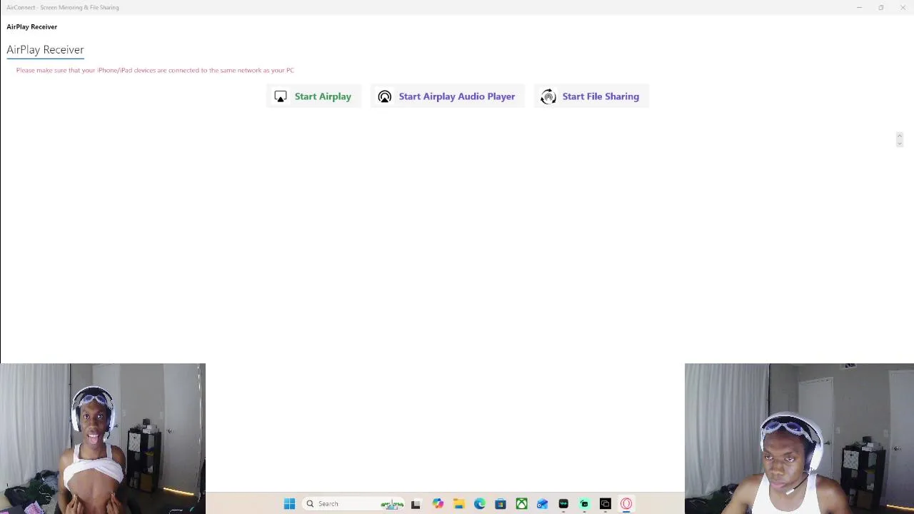Open Outlook from the taskbar
Screen dimensions: 914x514
tap(542, 504)
